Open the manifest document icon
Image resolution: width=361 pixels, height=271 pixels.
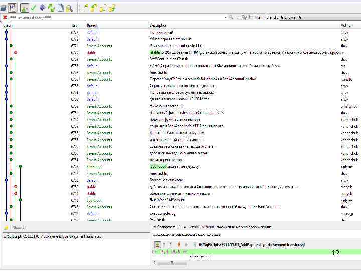pyautogui.click(x=60, y=8)
